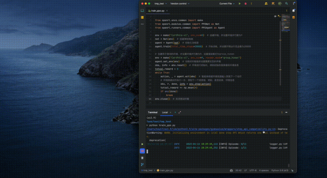Open the Code With Me people icon
The image size is (327, 178).
coord(266,4)
